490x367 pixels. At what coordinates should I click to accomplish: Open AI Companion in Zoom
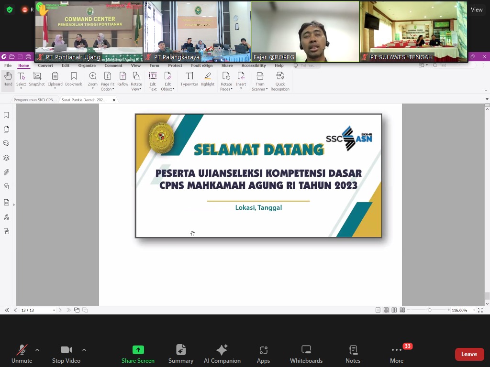click(222, 354)
